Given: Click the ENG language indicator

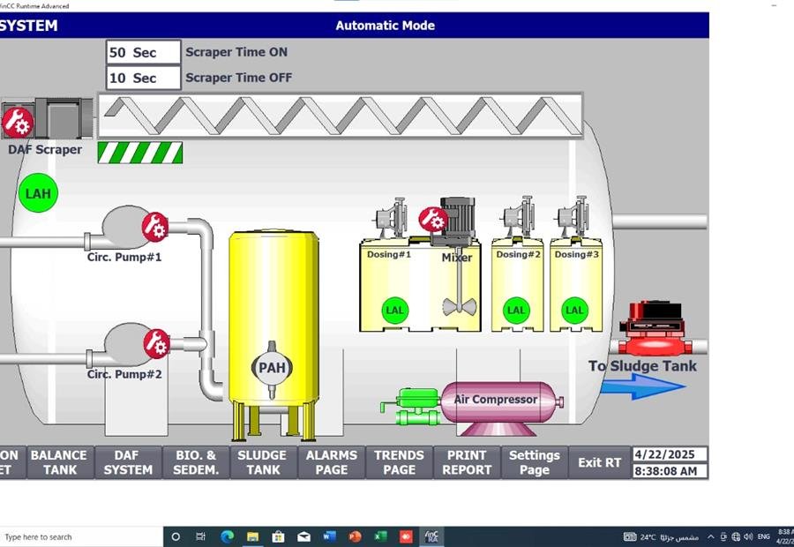Looking at the screenshot, I should tap(764, 536).
